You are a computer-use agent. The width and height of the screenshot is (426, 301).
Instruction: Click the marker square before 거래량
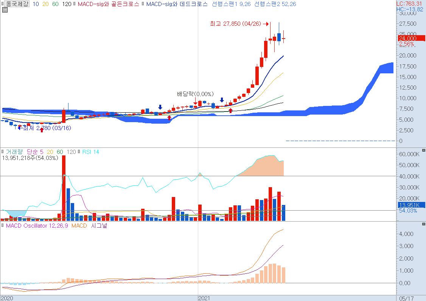point(2,152)
